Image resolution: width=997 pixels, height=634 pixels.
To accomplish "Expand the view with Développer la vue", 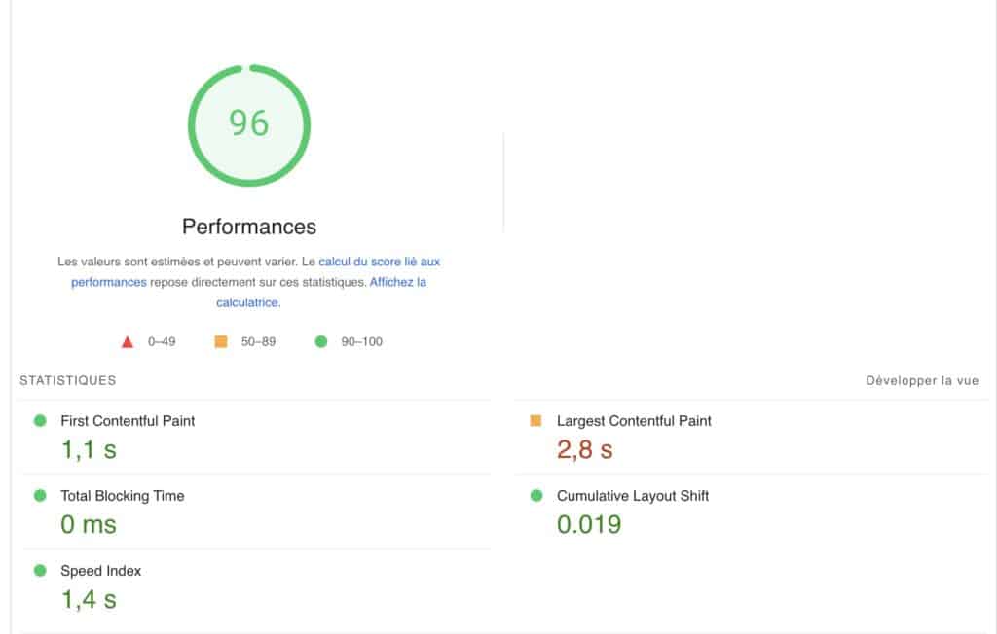I will 921,381.
